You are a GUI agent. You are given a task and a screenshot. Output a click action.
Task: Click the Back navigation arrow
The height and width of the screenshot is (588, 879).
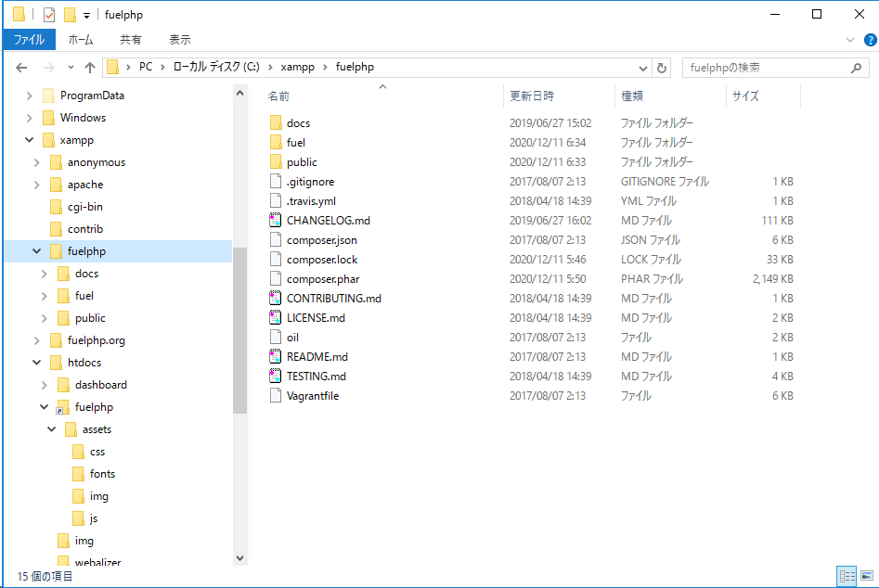click(22, 68)
